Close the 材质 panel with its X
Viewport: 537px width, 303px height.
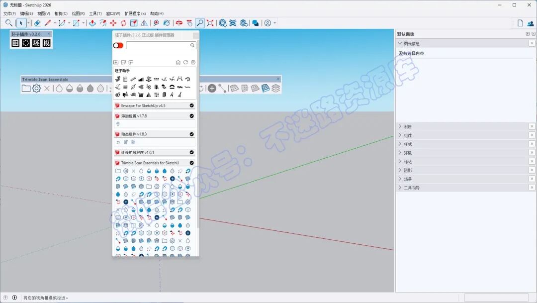click(x=532, y=126)
